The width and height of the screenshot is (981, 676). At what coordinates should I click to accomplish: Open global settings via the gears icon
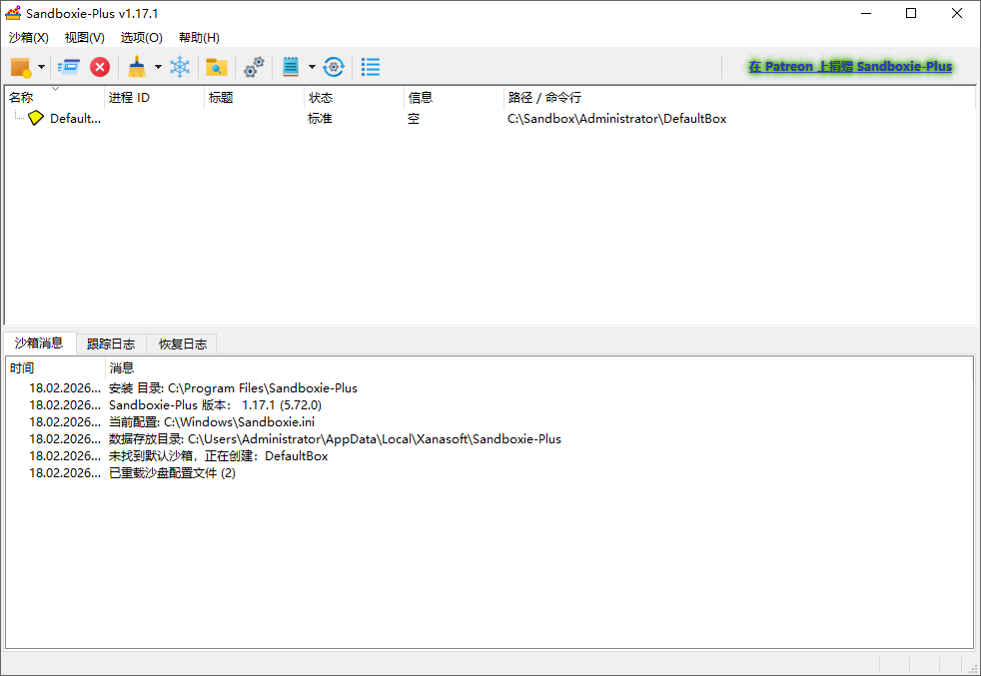click(x=253, y=66)
